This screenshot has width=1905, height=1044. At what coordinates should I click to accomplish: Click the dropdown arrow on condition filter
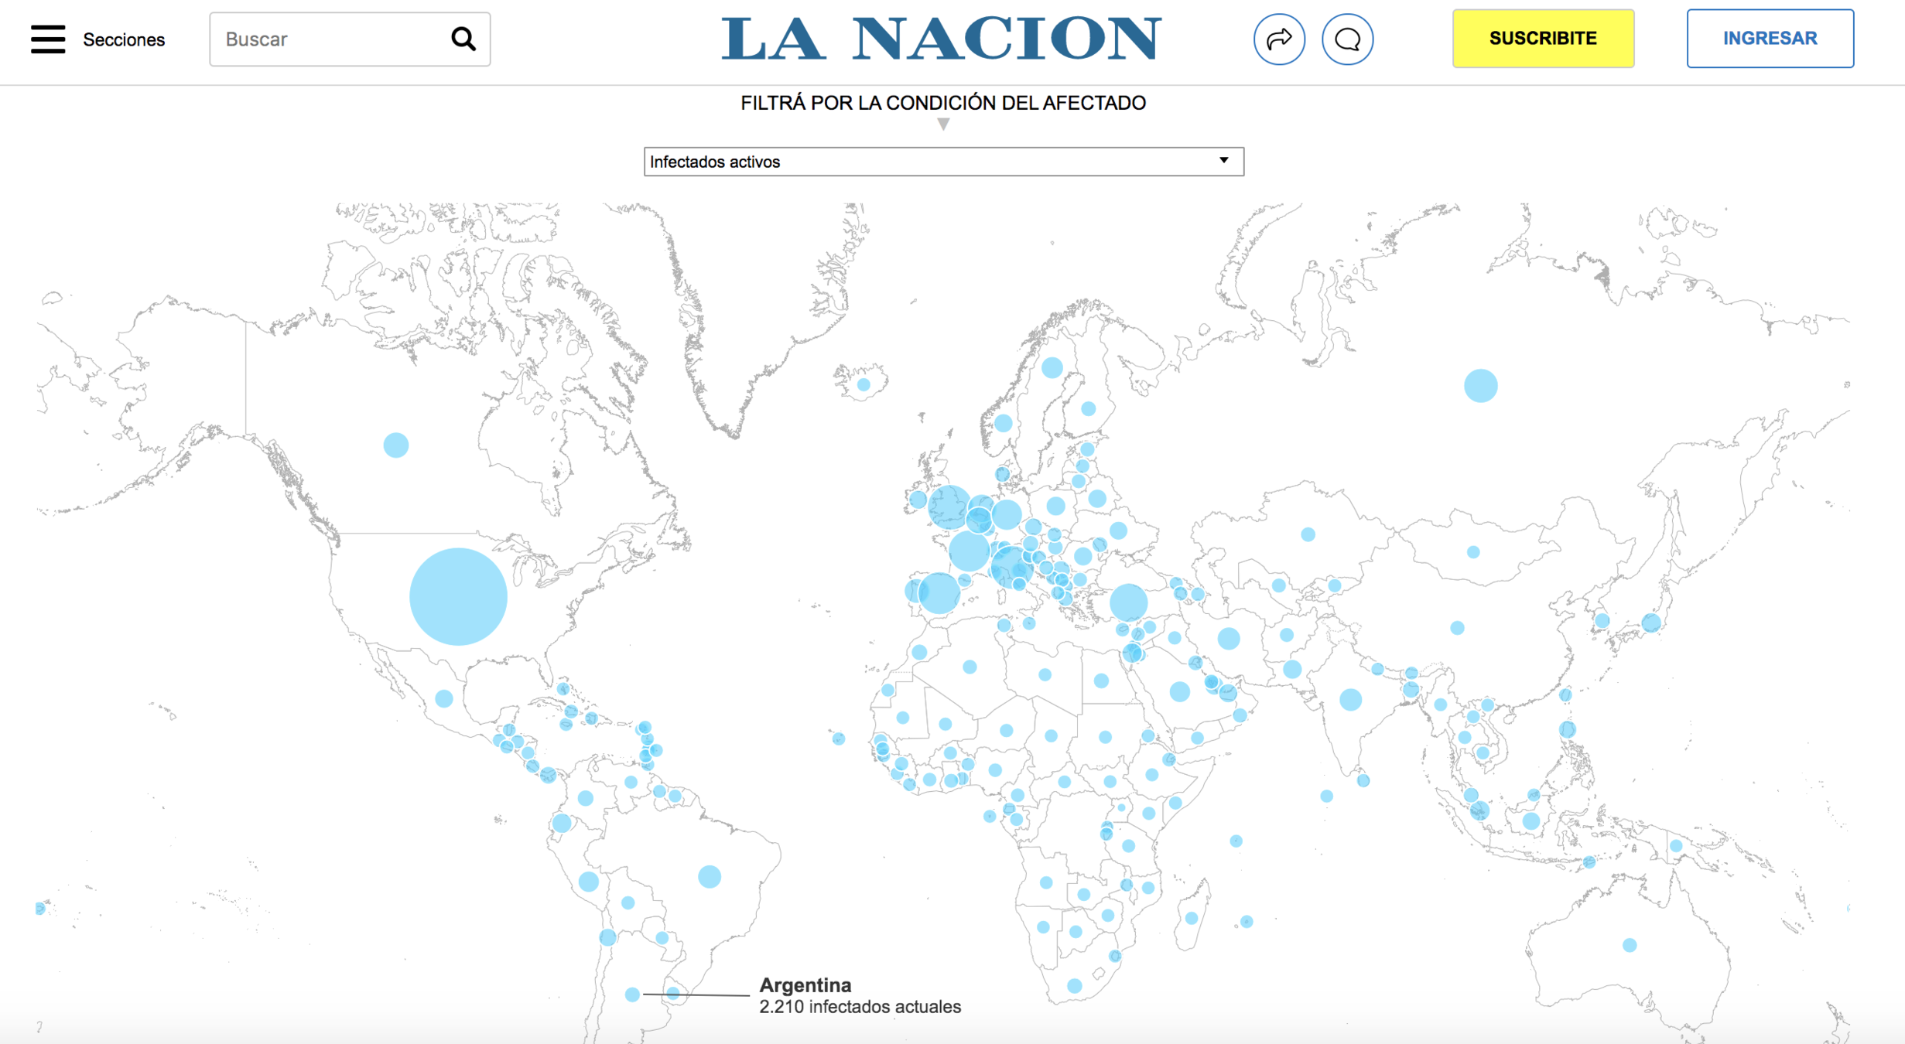click(1223, 161)
